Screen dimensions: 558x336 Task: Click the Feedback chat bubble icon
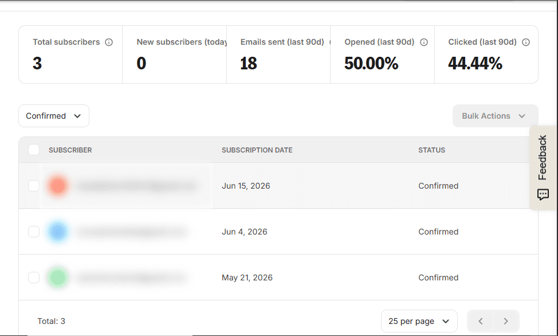(543, 194)
